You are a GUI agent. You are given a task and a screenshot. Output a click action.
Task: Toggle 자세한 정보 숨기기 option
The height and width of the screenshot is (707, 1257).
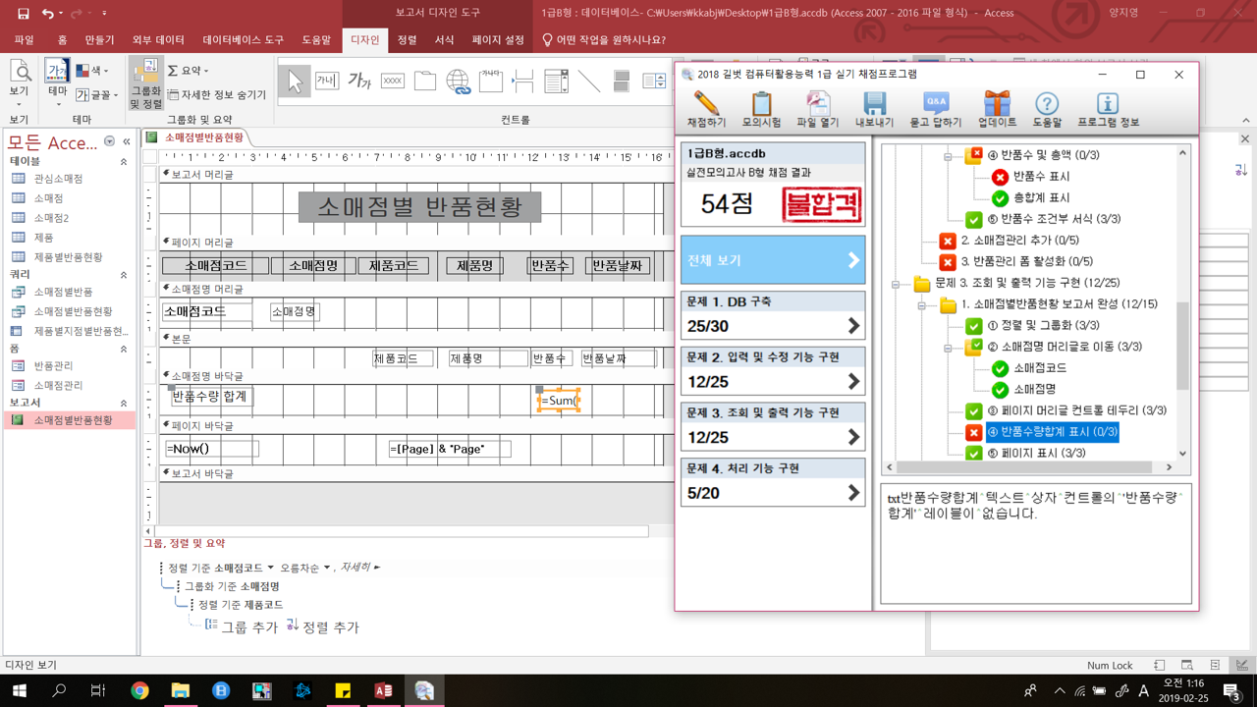pos(216,95)
